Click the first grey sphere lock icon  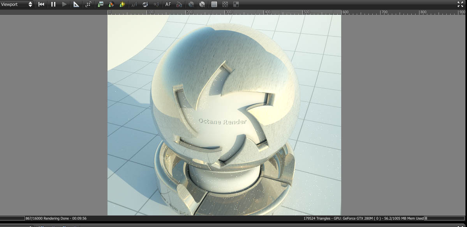(191, 4)
